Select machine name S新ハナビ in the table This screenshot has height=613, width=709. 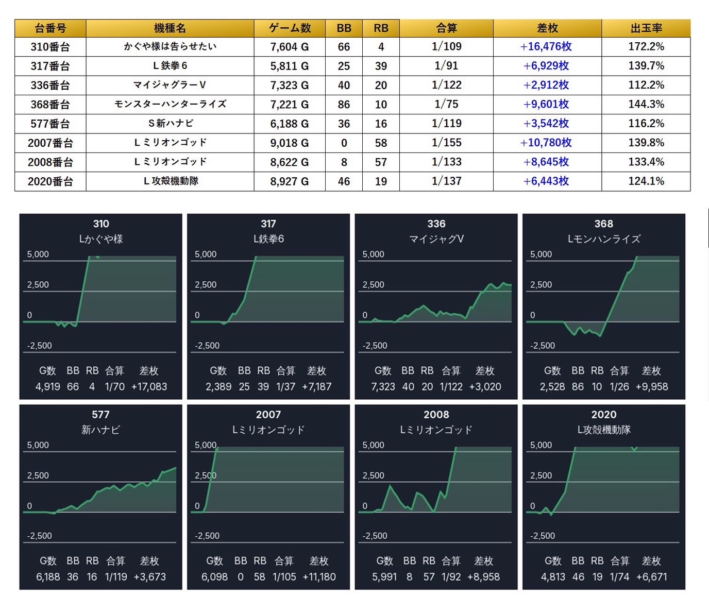pos(171,123)
